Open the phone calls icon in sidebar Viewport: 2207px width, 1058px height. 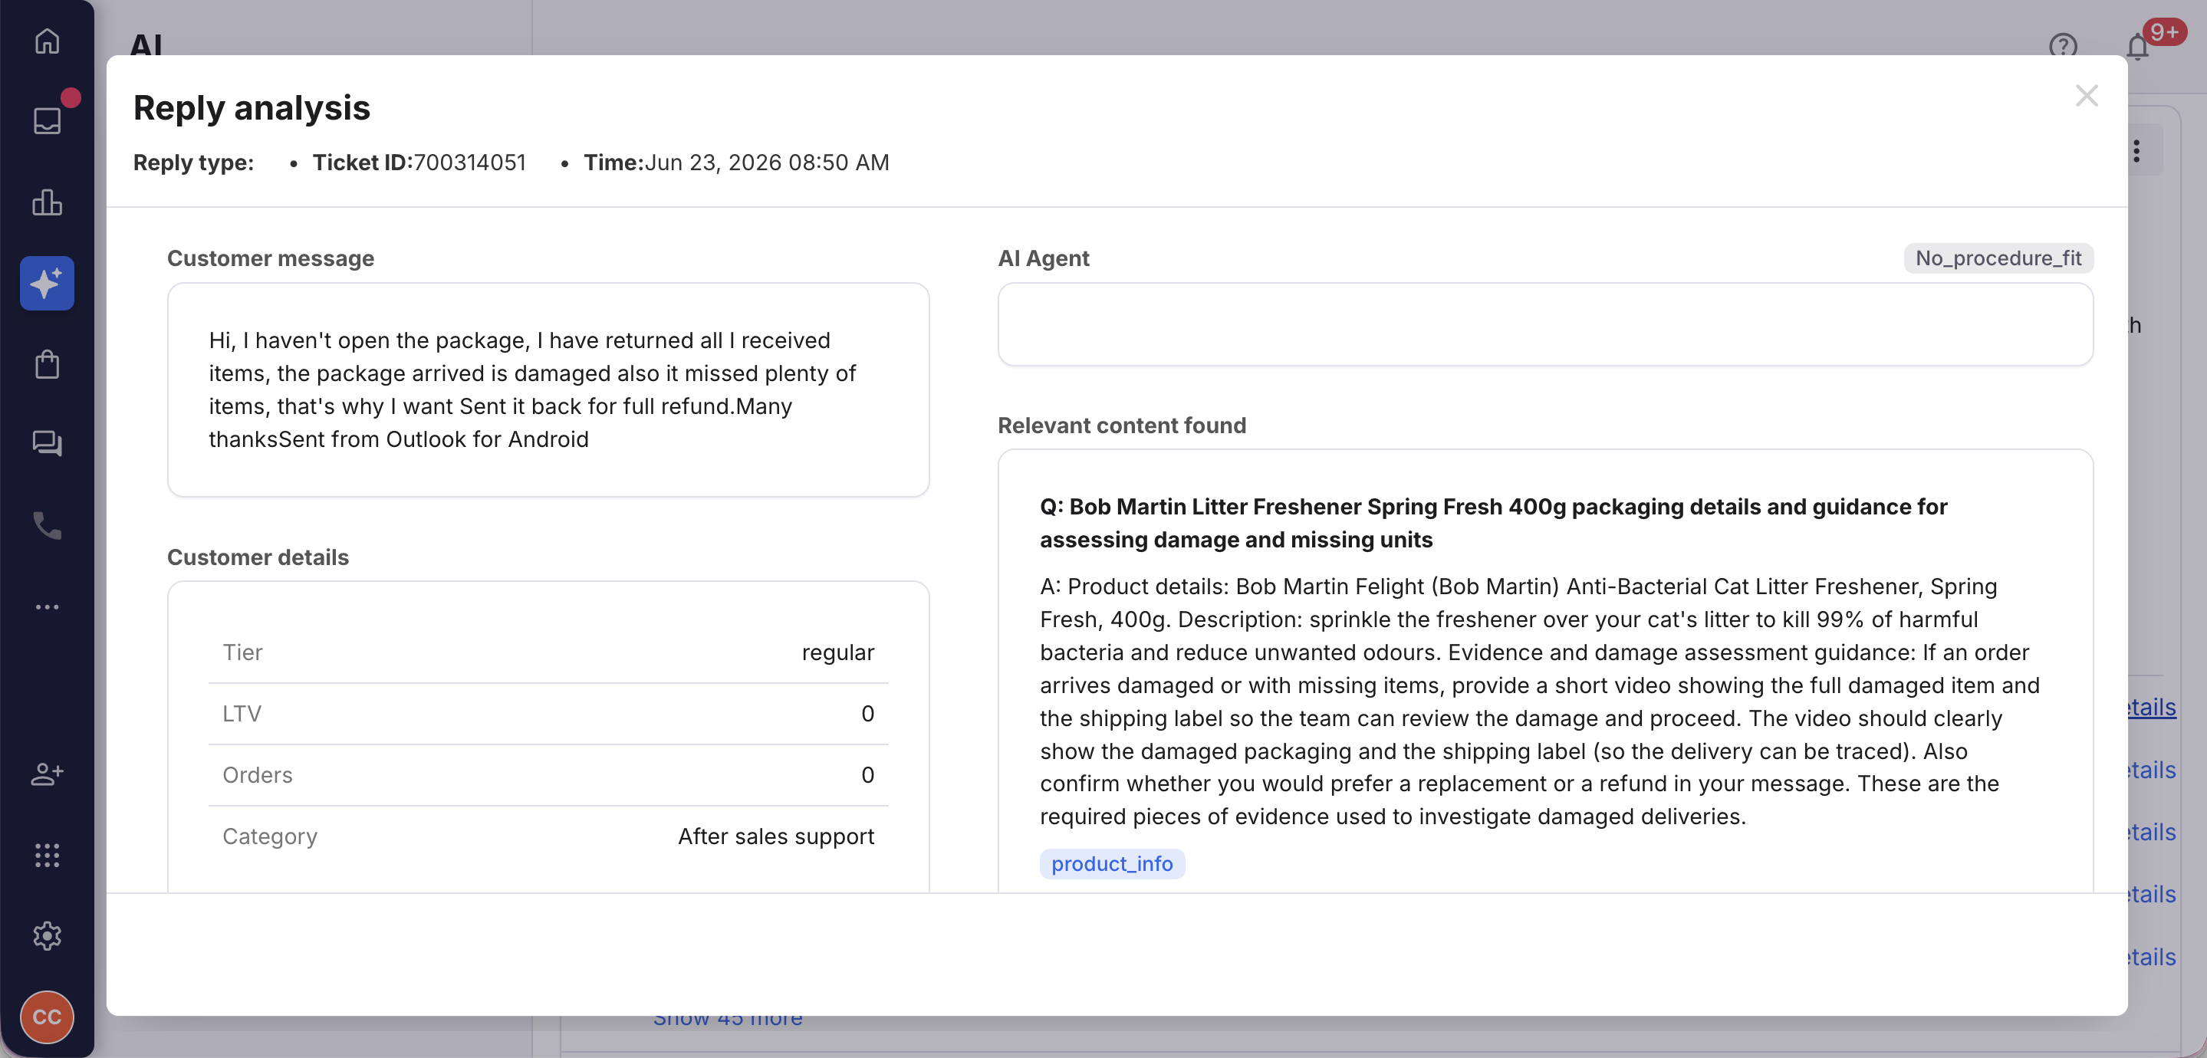pyautogui.click(x=47, y=525)
